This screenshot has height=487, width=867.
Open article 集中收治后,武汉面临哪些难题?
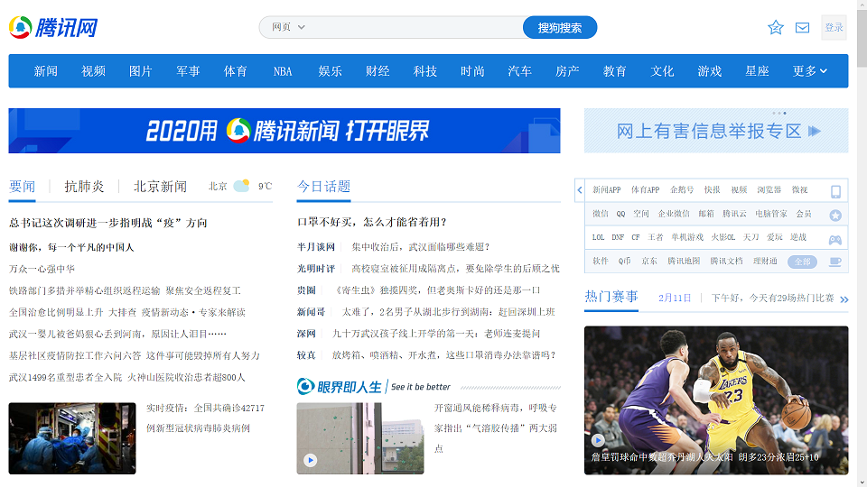tap(421, 247)
